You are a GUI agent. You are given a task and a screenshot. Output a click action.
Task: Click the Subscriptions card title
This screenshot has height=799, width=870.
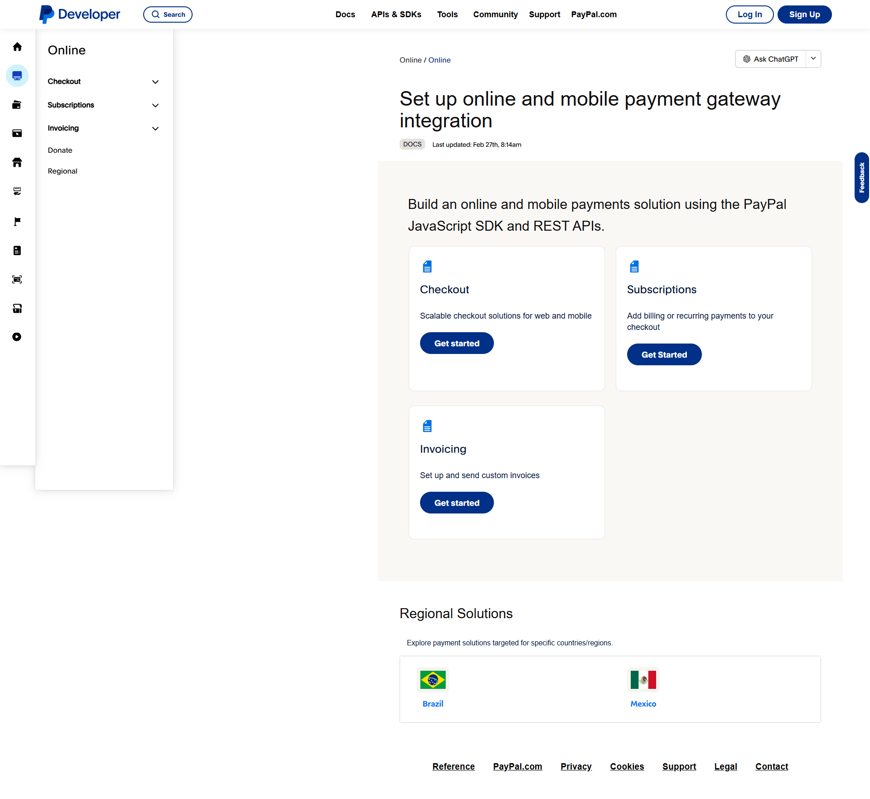click(662, 290)
